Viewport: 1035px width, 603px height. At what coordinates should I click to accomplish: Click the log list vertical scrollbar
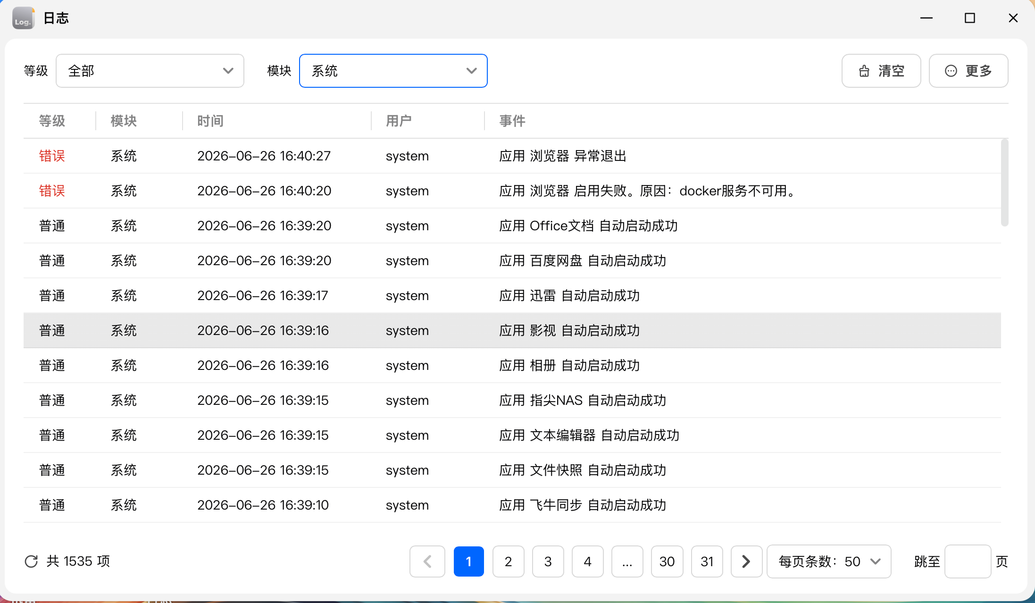(1005, 183)
